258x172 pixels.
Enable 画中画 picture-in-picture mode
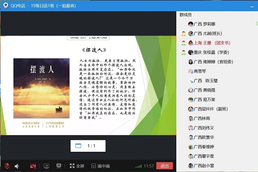pyautogui.click(x=101, y=166)
